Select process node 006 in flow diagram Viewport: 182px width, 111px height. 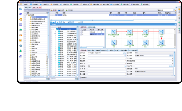point(114,32)
